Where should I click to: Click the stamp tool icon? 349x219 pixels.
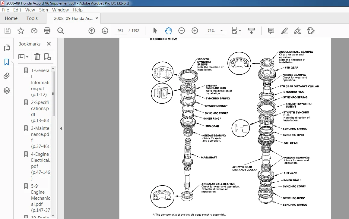pyautogui.click(x=311, y=31)
